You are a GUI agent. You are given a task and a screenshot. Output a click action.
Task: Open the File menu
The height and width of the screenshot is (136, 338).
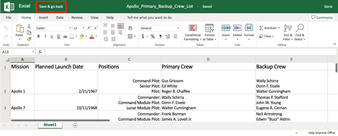click(9, 17)
